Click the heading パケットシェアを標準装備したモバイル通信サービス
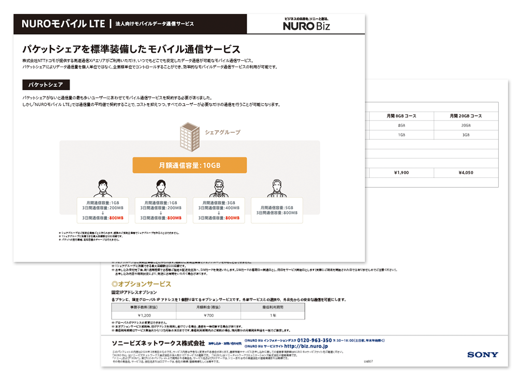Screen dimensions: 522x381 pyautogui.click(x=131, y=49)
